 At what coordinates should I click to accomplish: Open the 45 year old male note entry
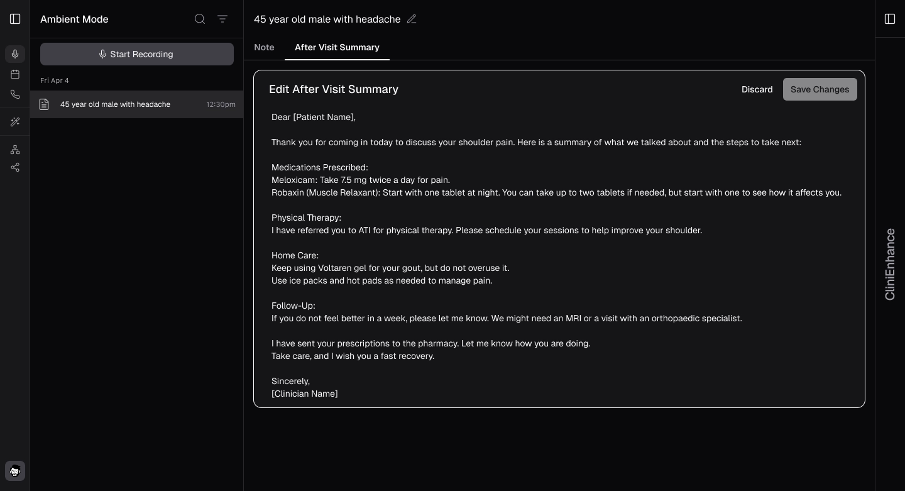(136, 104)
